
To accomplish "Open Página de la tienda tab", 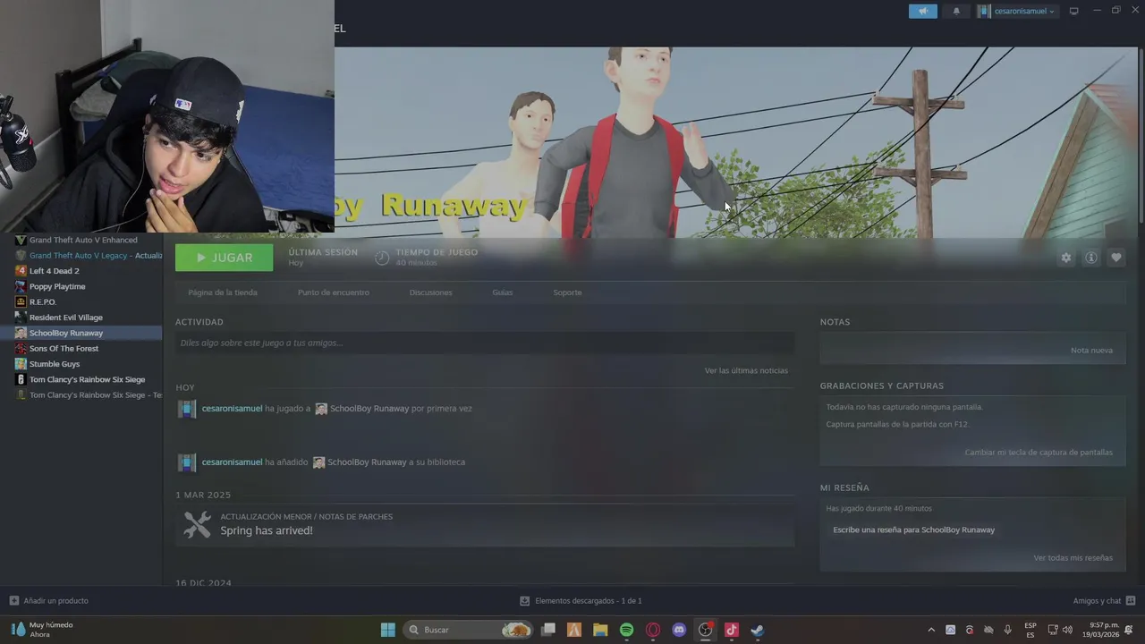I will tap(223, 292).
